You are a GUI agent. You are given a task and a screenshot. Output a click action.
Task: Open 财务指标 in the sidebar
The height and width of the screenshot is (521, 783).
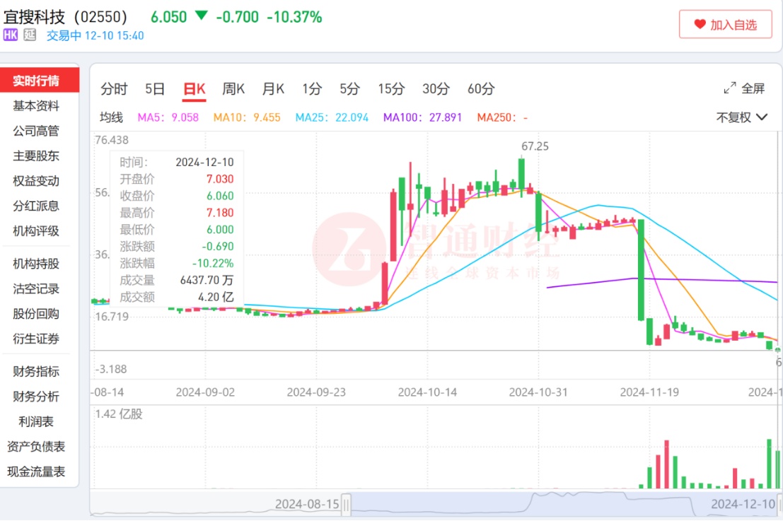click(x=36, y=371)
